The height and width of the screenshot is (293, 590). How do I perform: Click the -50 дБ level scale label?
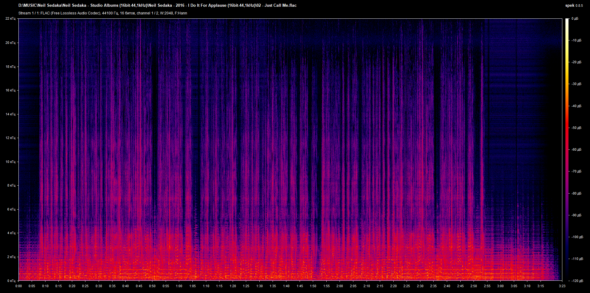tap(576, 128)
